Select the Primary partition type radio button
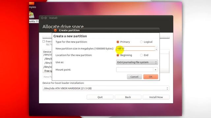211x118 pixels. (x=118, y=42)
